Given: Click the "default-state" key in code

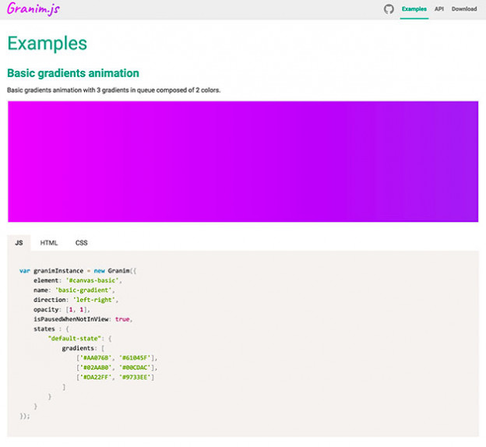Looking at the screenshot, I should pos(75,338).
